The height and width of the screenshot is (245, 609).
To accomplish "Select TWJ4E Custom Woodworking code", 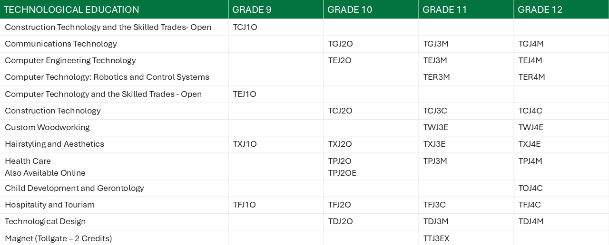I will pos(531,127).
